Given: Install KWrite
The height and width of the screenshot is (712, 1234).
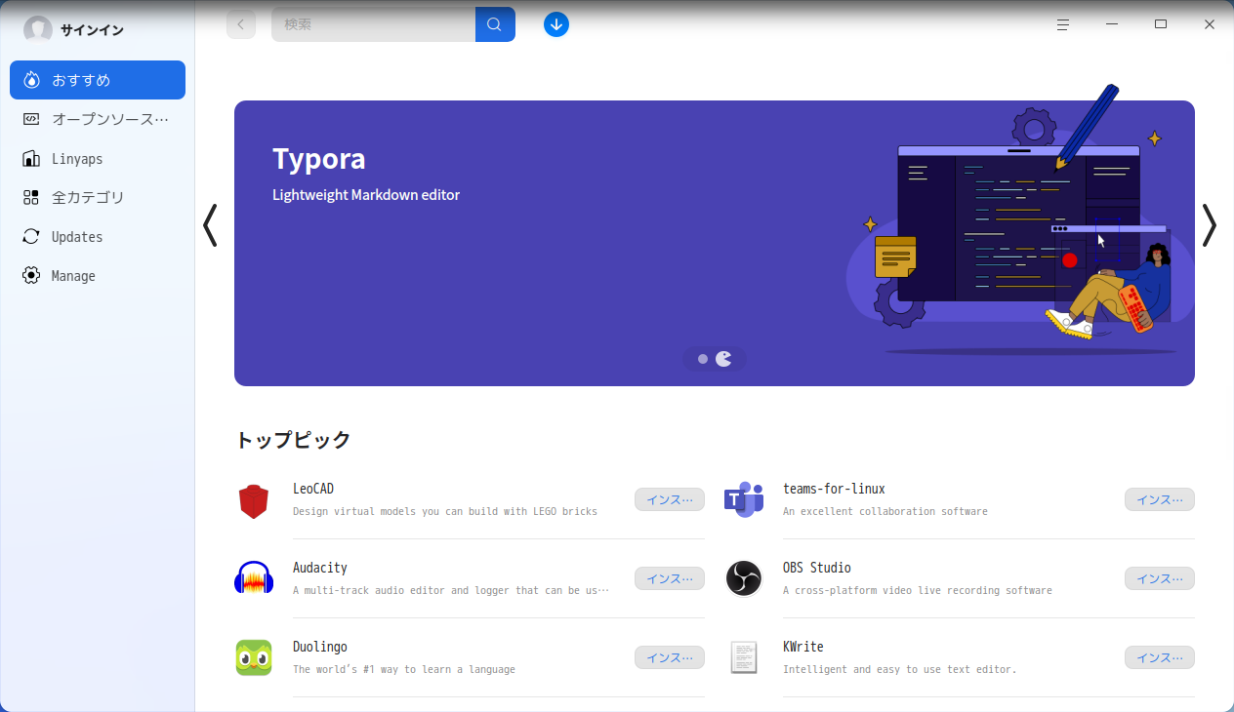Looking at the screenshot, I should (x=1160, y=657).
